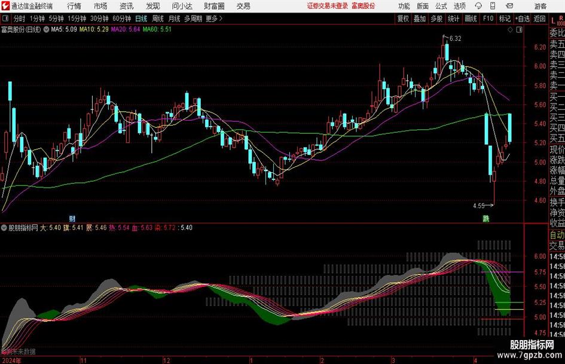The width and height of the screenshot is (565, 364).
Task: Open the 公式 menu
Action: (x=441, y=6)
